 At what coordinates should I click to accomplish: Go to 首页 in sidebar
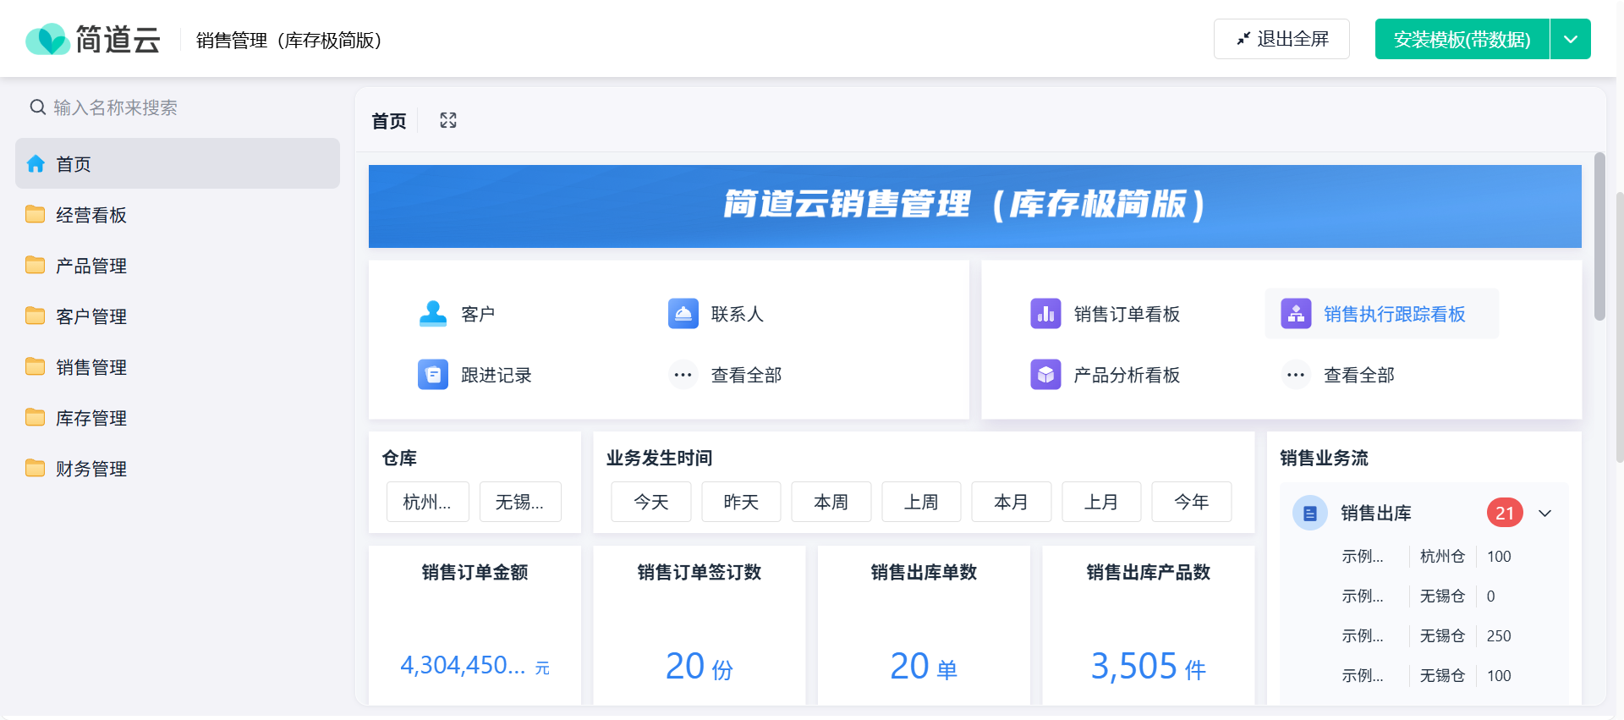pos(178,163)
